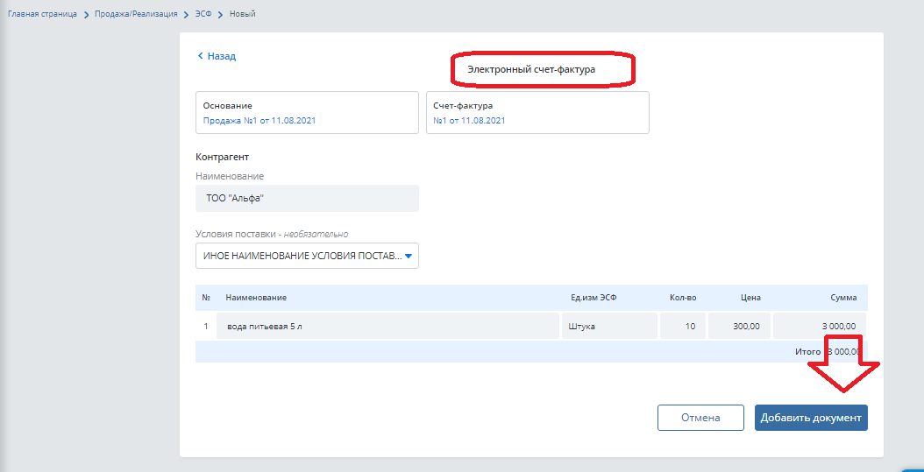Click the Ед.изм ЭСФ column header
The width and height of the screenshot is (924, 472).
[593, 298]
